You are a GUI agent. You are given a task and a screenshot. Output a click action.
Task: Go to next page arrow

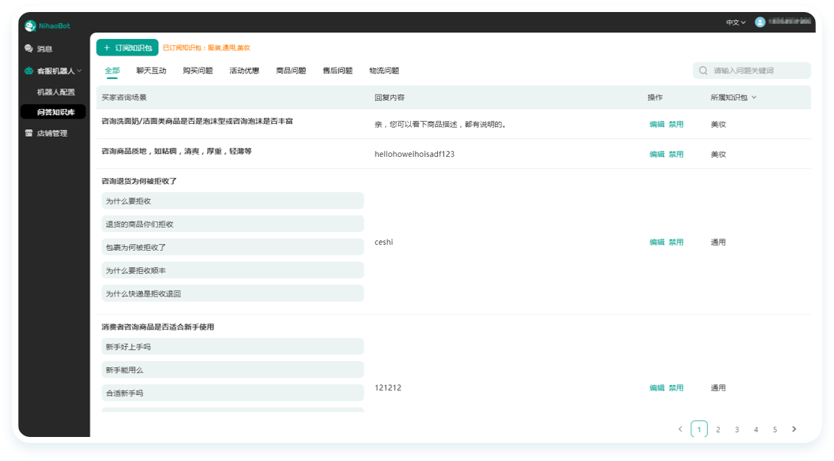click(x=794, y=429)
